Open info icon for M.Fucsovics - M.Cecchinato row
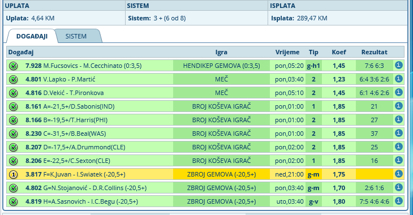Screen dimensions: 413x215 tap(398, 65)
